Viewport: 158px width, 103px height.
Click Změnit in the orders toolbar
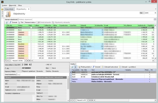click(13, 22)
